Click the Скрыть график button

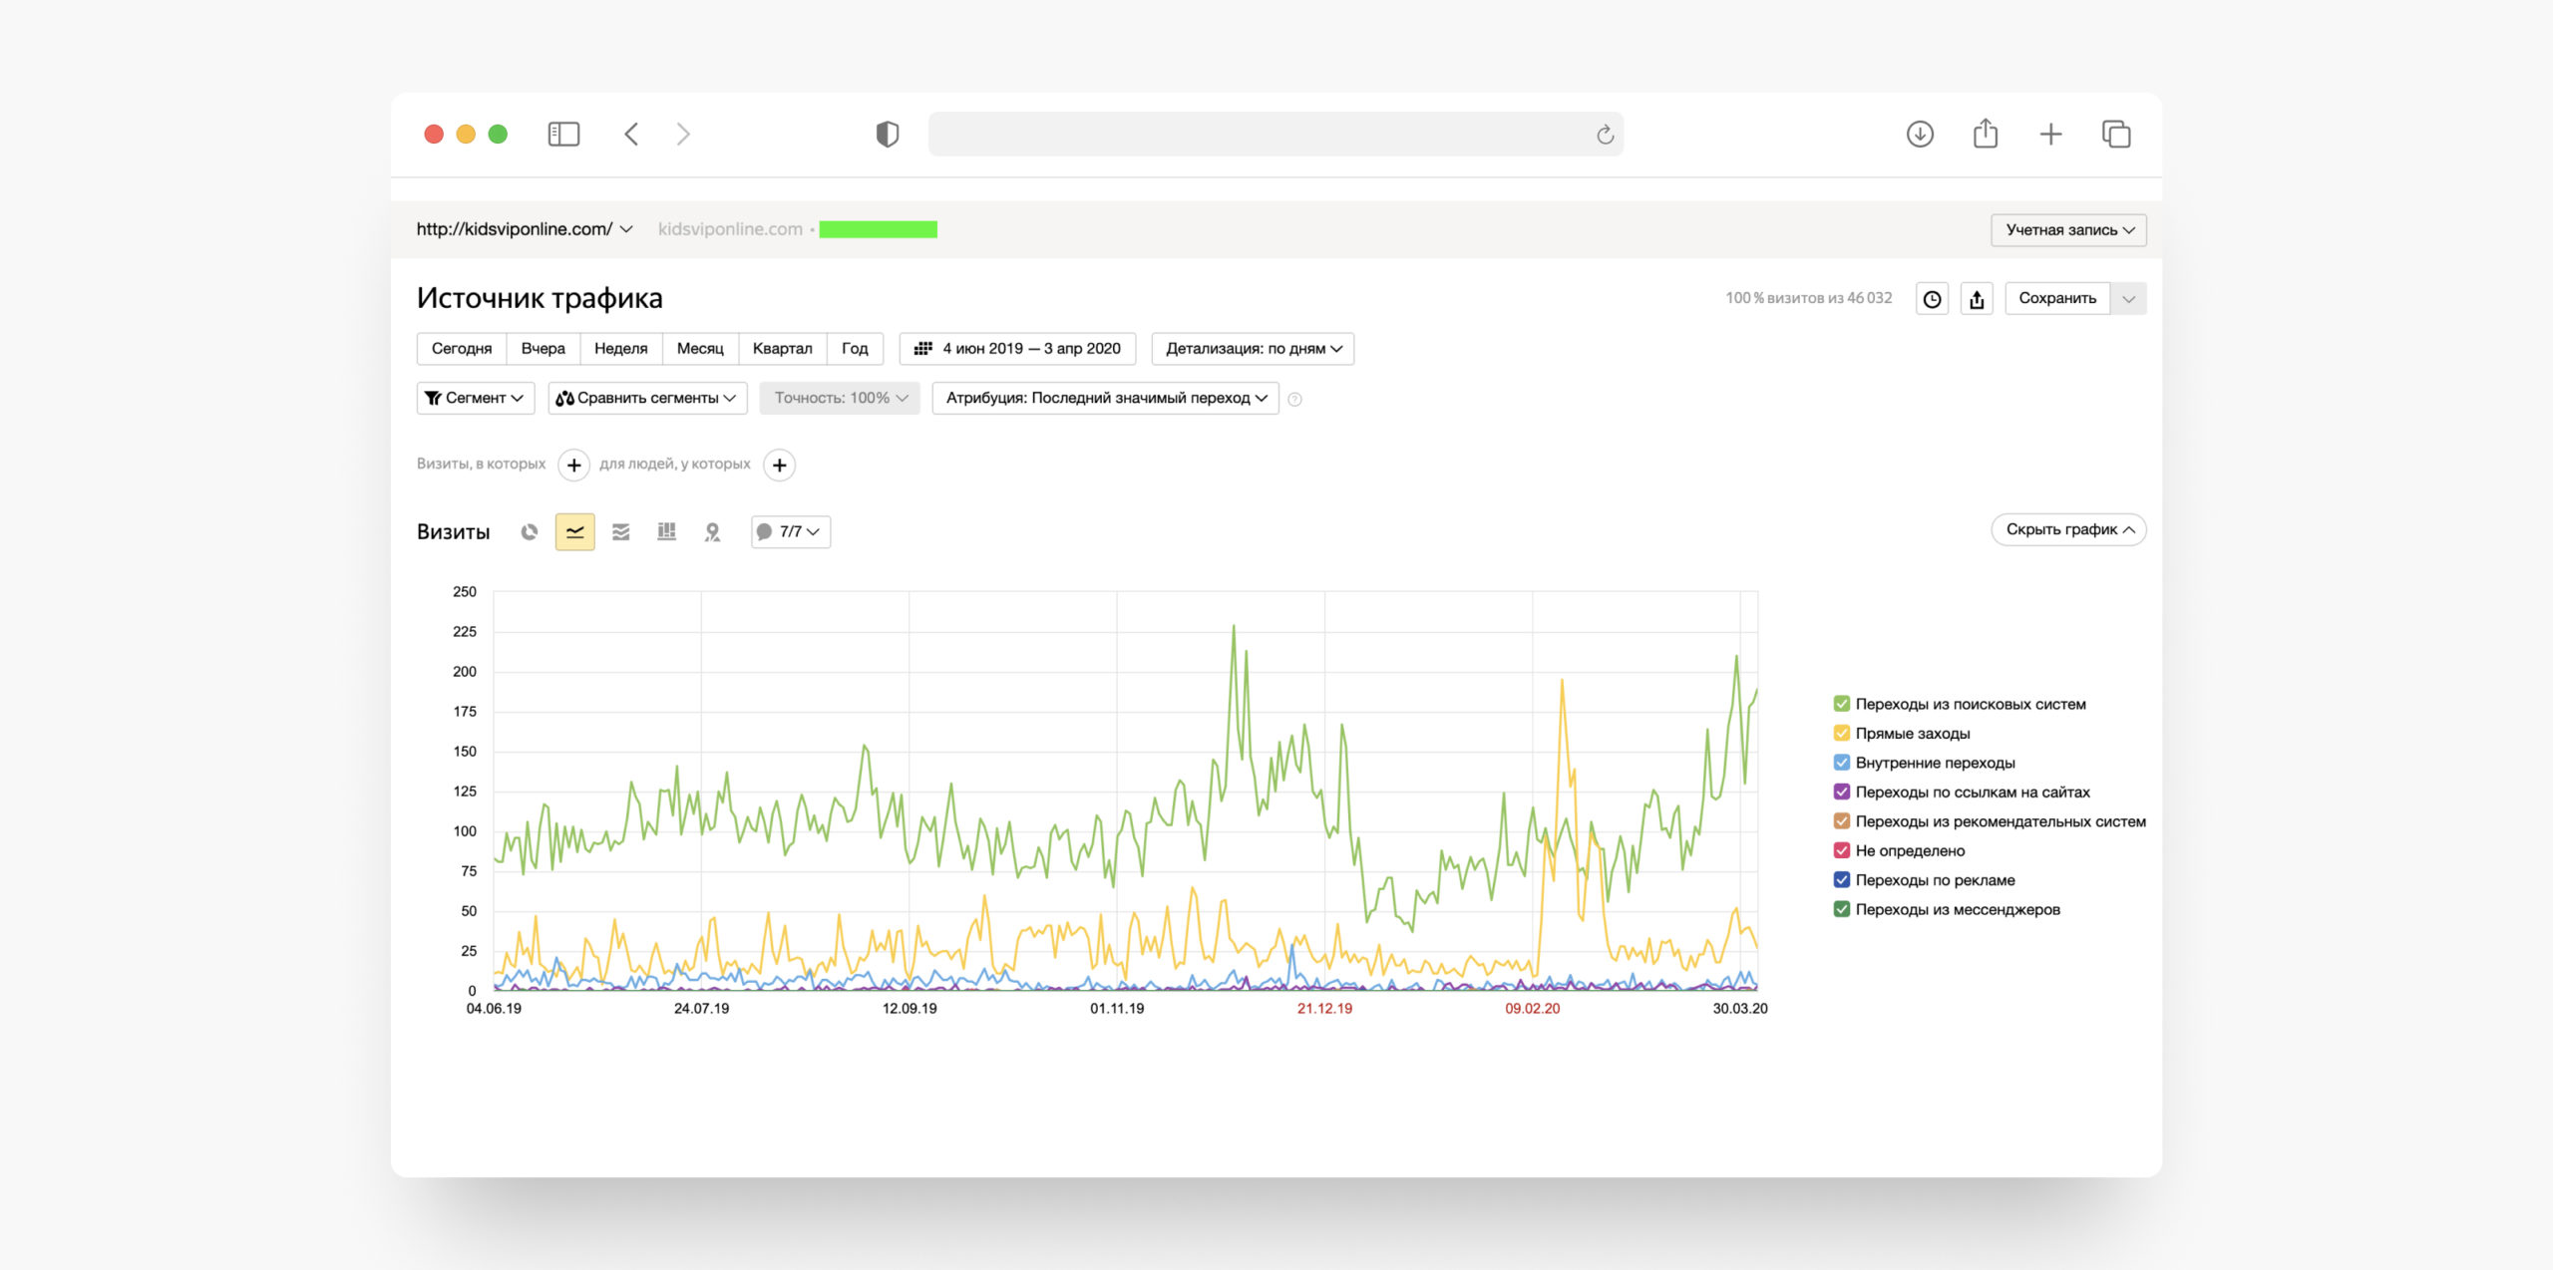tap(2068, 529)
